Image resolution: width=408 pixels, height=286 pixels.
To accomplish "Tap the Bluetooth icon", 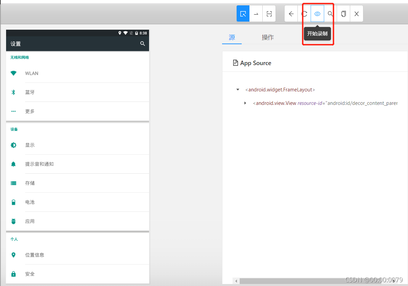I will tap(14, 92).
